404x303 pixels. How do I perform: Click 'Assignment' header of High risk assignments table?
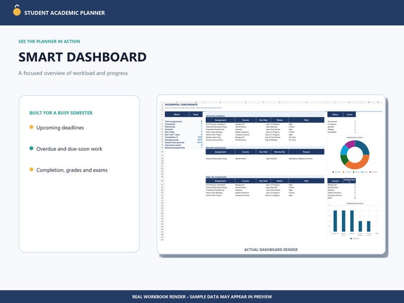pyautogui.click(x=220, y=181)
